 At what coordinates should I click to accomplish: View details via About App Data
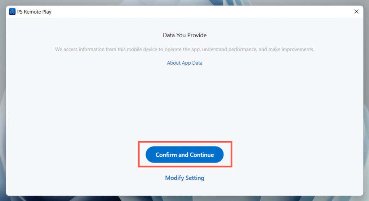click(184, 63)
